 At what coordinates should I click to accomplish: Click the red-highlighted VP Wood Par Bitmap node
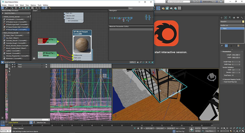pos(47,41)
